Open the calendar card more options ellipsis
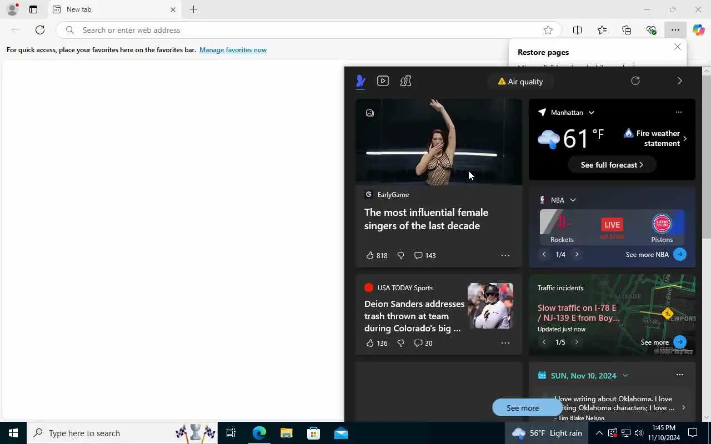The height and width of the screenshot is (444, 711). tap(679, 375)
